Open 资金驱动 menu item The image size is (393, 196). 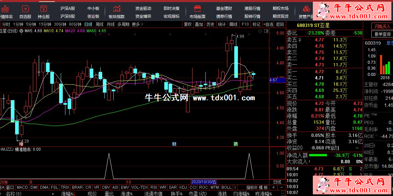pyautogui.click(x=143, y=8)
